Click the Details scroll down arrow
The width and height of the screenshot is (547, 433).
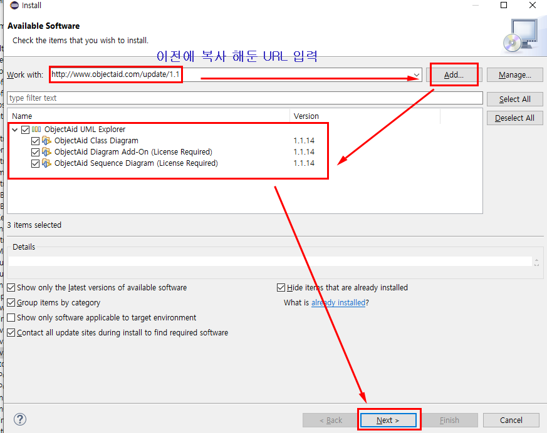[536, 265]
